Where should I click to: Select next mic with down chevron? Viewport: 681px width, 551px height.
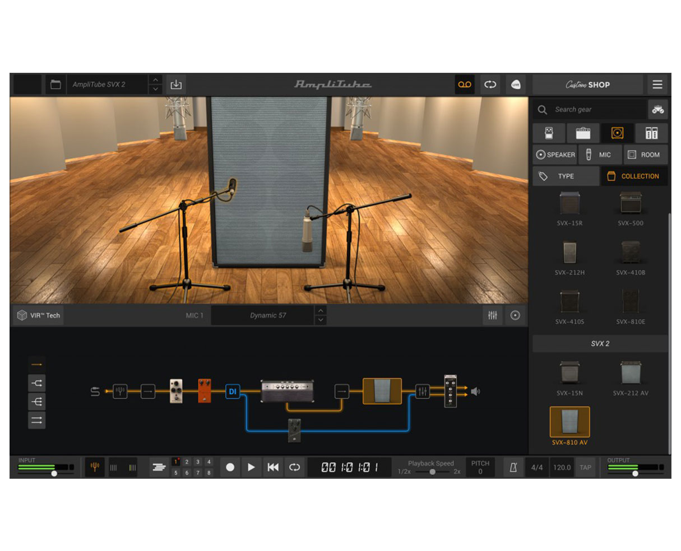coord(321,320)
